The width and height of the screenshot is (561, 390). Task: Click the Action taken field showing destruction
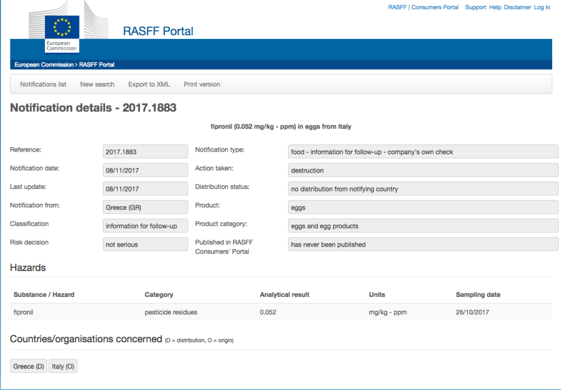click(x=423, y=170)
